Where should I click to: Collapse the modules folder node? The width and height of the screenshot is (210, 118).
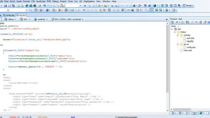(x=178, y=35)
